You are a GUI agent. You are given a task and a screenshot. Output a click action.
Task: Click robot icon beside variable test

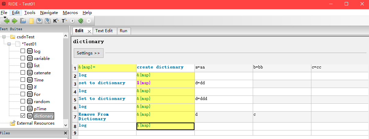coord(29,58)
